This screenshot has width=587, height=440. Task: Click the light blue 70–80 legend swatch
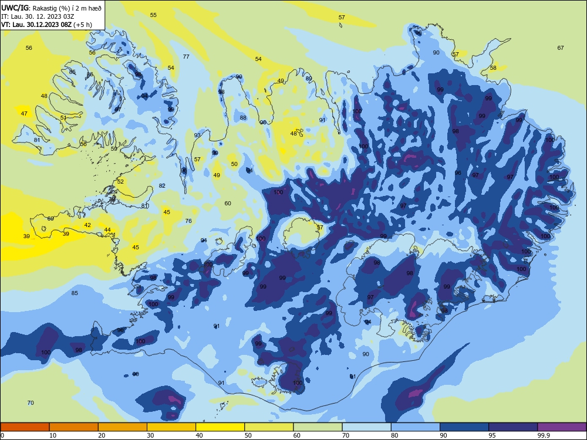click(366, 427)
